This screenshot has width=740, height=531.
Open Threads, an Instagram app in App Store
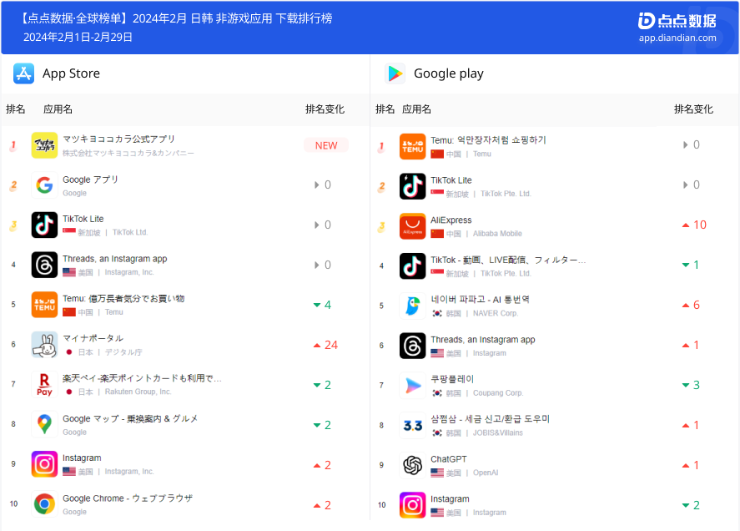(x=114, y=259)
